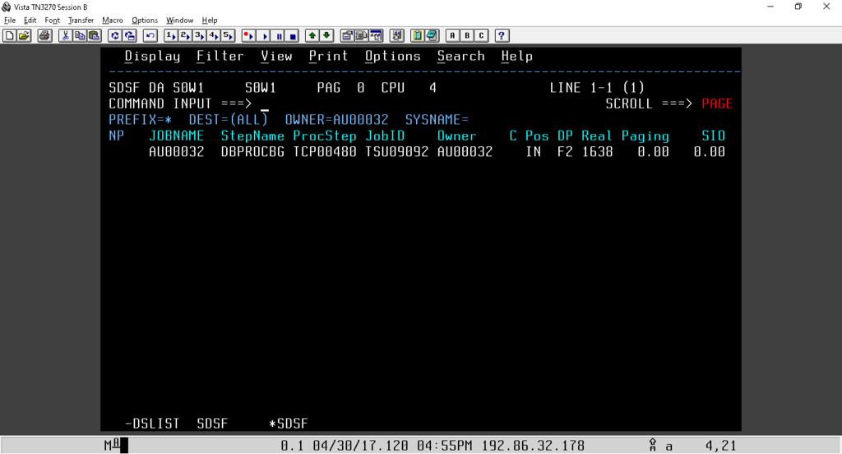Click the JOBNAME column header
842x454 pixels.
(177, 136)
